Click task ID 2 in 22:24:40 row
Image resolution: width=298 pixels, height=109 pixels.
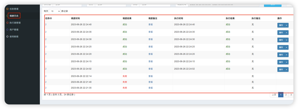pyautogui.click(x=46, y=24)
